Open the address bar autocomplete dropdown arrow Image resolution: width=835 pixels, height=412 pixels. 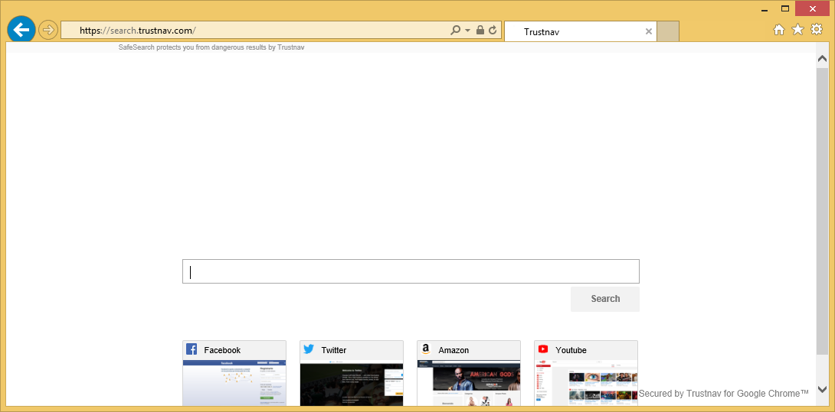(x=467, y=31)
